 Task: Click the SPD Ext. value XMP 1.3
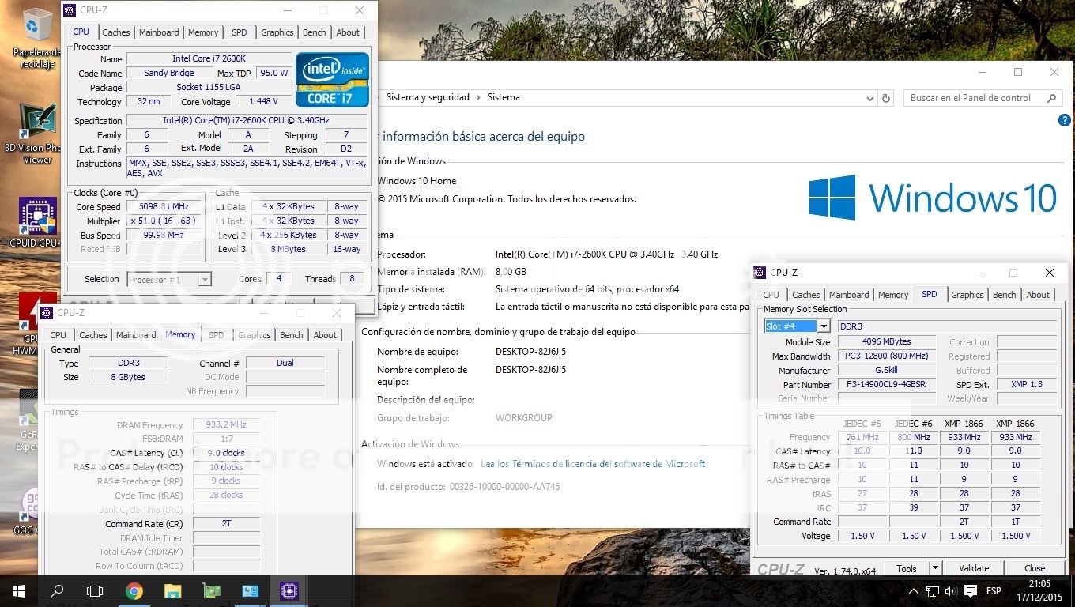(x=1027, y=385)
